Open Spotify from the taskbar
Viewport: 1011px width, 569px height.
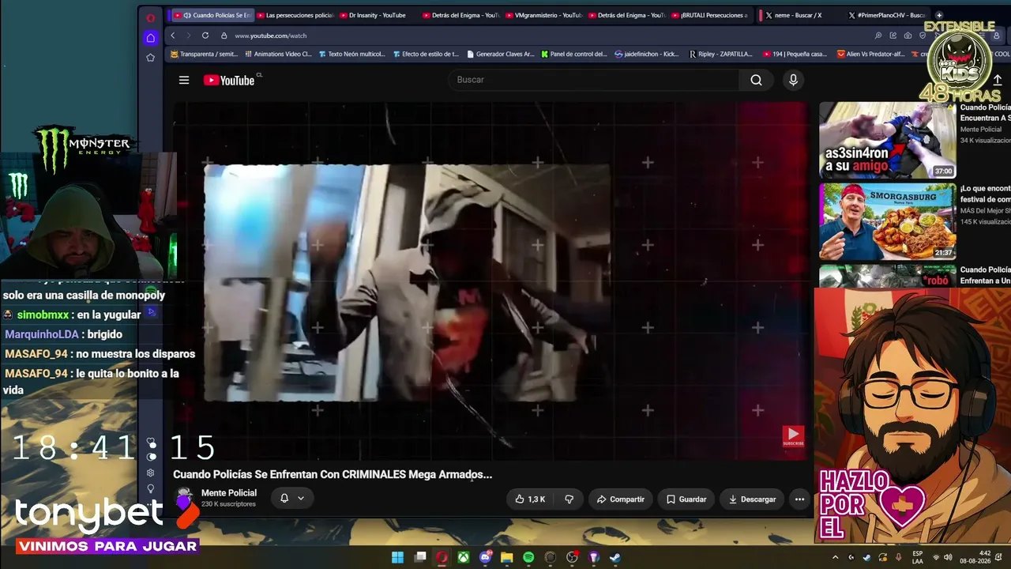[x=528, y=557]
